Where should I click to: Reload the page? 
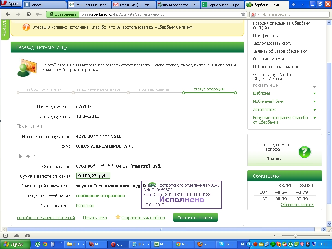29,14
